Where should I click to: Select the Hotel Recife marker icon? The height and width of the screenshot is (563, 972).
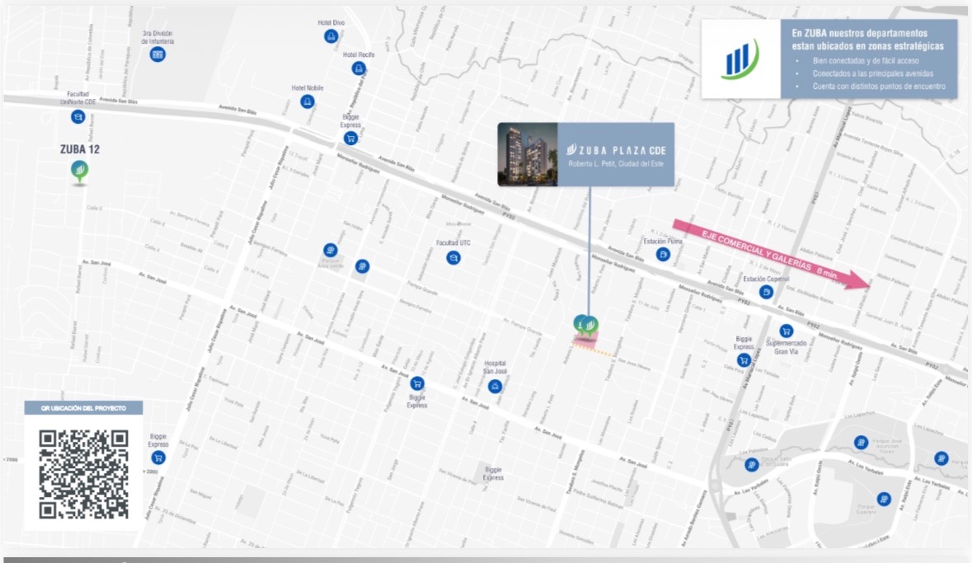pyautogui.click(x=359, y=68)
